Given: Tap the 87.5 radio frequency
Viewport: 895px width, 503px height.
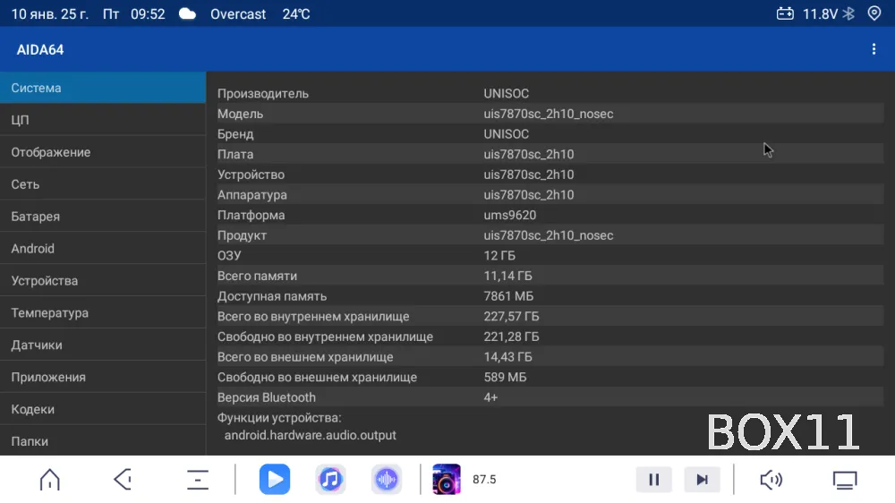Looking at the screenshot, I should [x=484, y=480].
